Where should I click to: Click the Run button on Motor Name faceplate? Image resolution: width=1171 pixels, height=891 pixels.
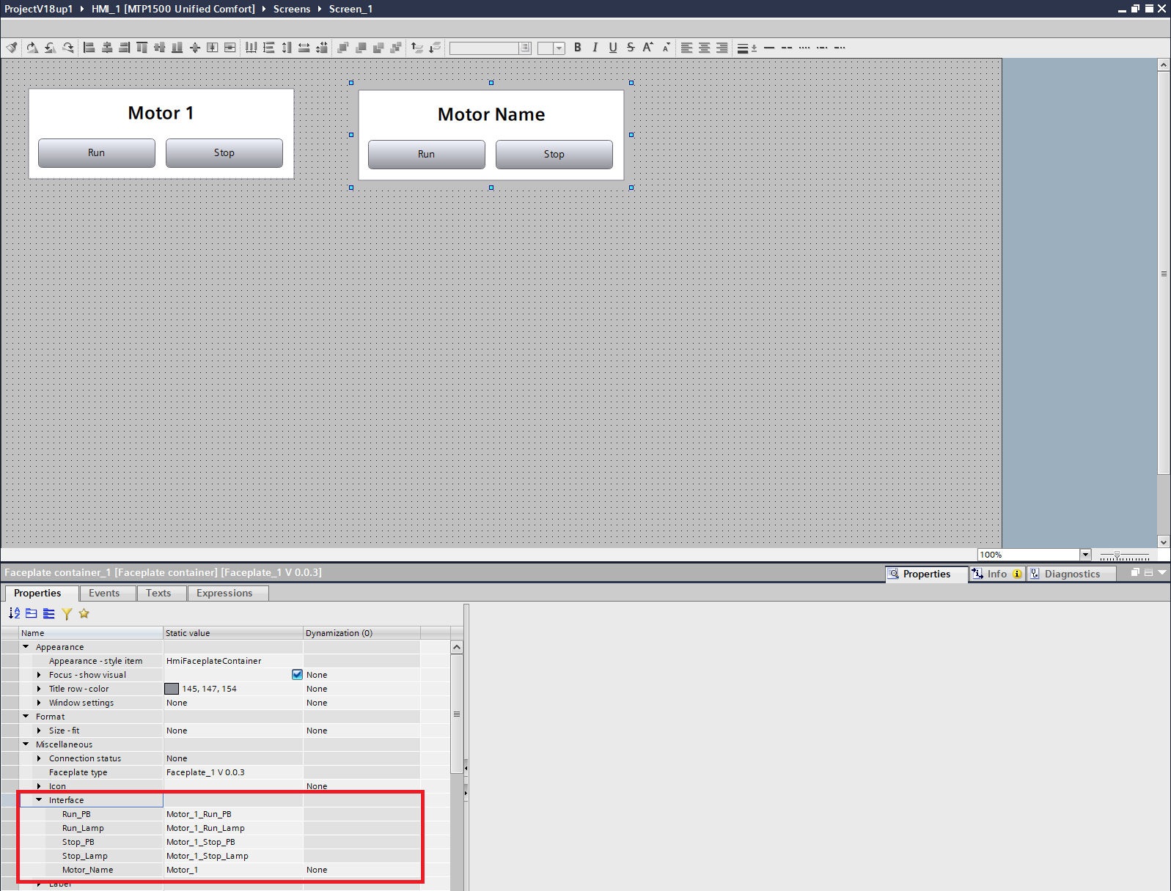pos(427,155)
